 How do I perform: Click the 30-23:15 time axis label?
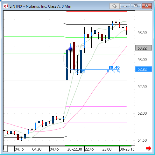point(127,149)
